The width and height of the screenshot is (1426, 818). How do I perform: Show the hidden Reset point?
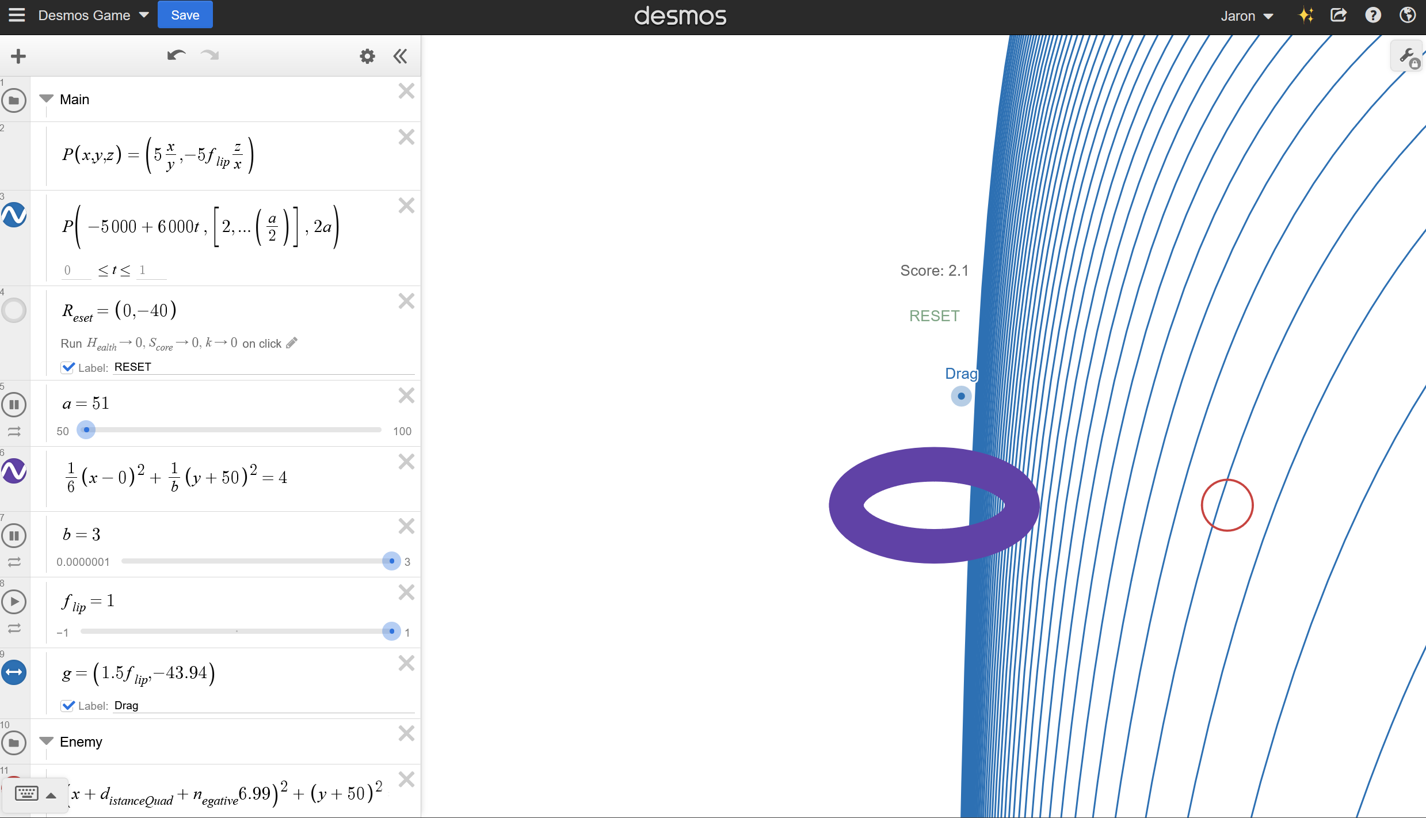14,311
